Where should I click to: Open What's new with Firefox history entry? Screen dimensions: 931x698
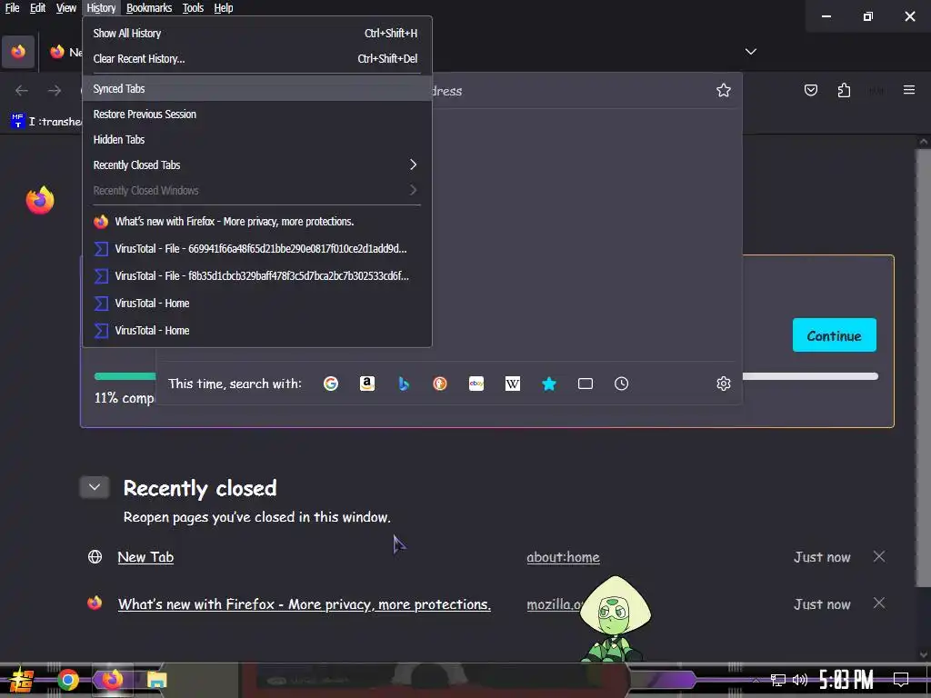tap(255, 222)
